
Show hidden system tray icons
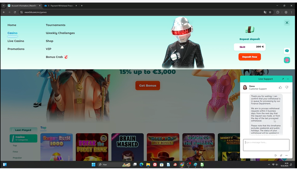coord(269,164)
